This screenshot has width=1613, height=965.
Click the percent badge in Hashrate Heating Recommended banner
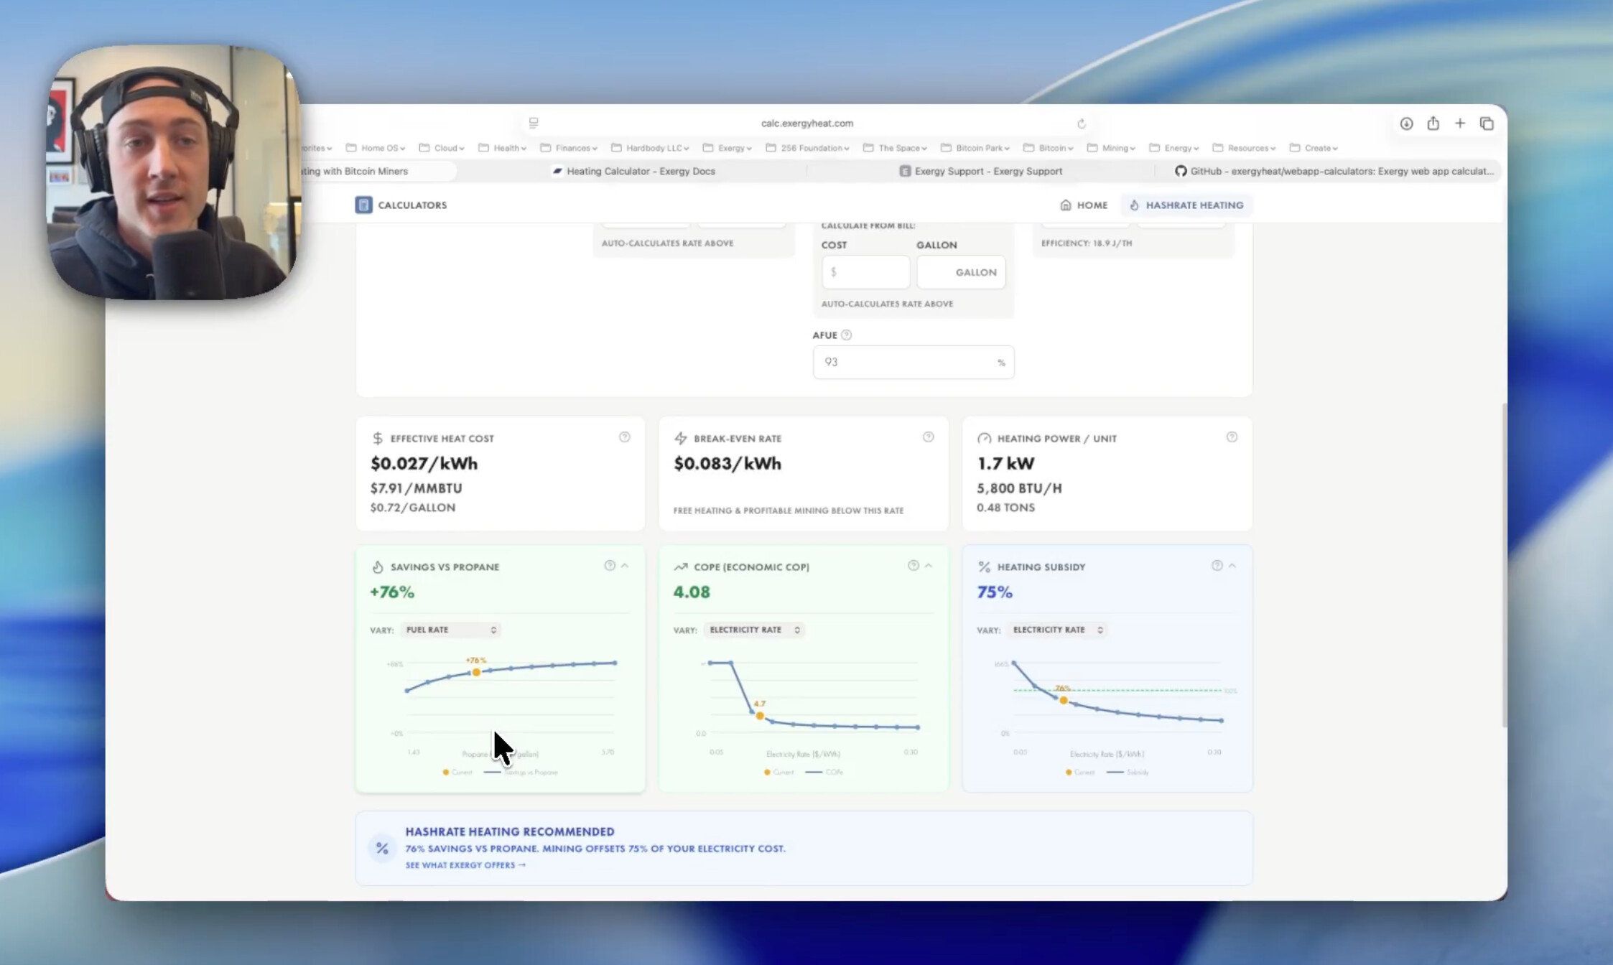click(x=381, y=848)
